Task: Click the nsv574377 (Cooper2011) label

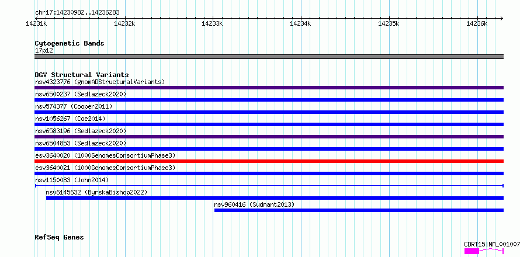Action: [x=74, y=106]
